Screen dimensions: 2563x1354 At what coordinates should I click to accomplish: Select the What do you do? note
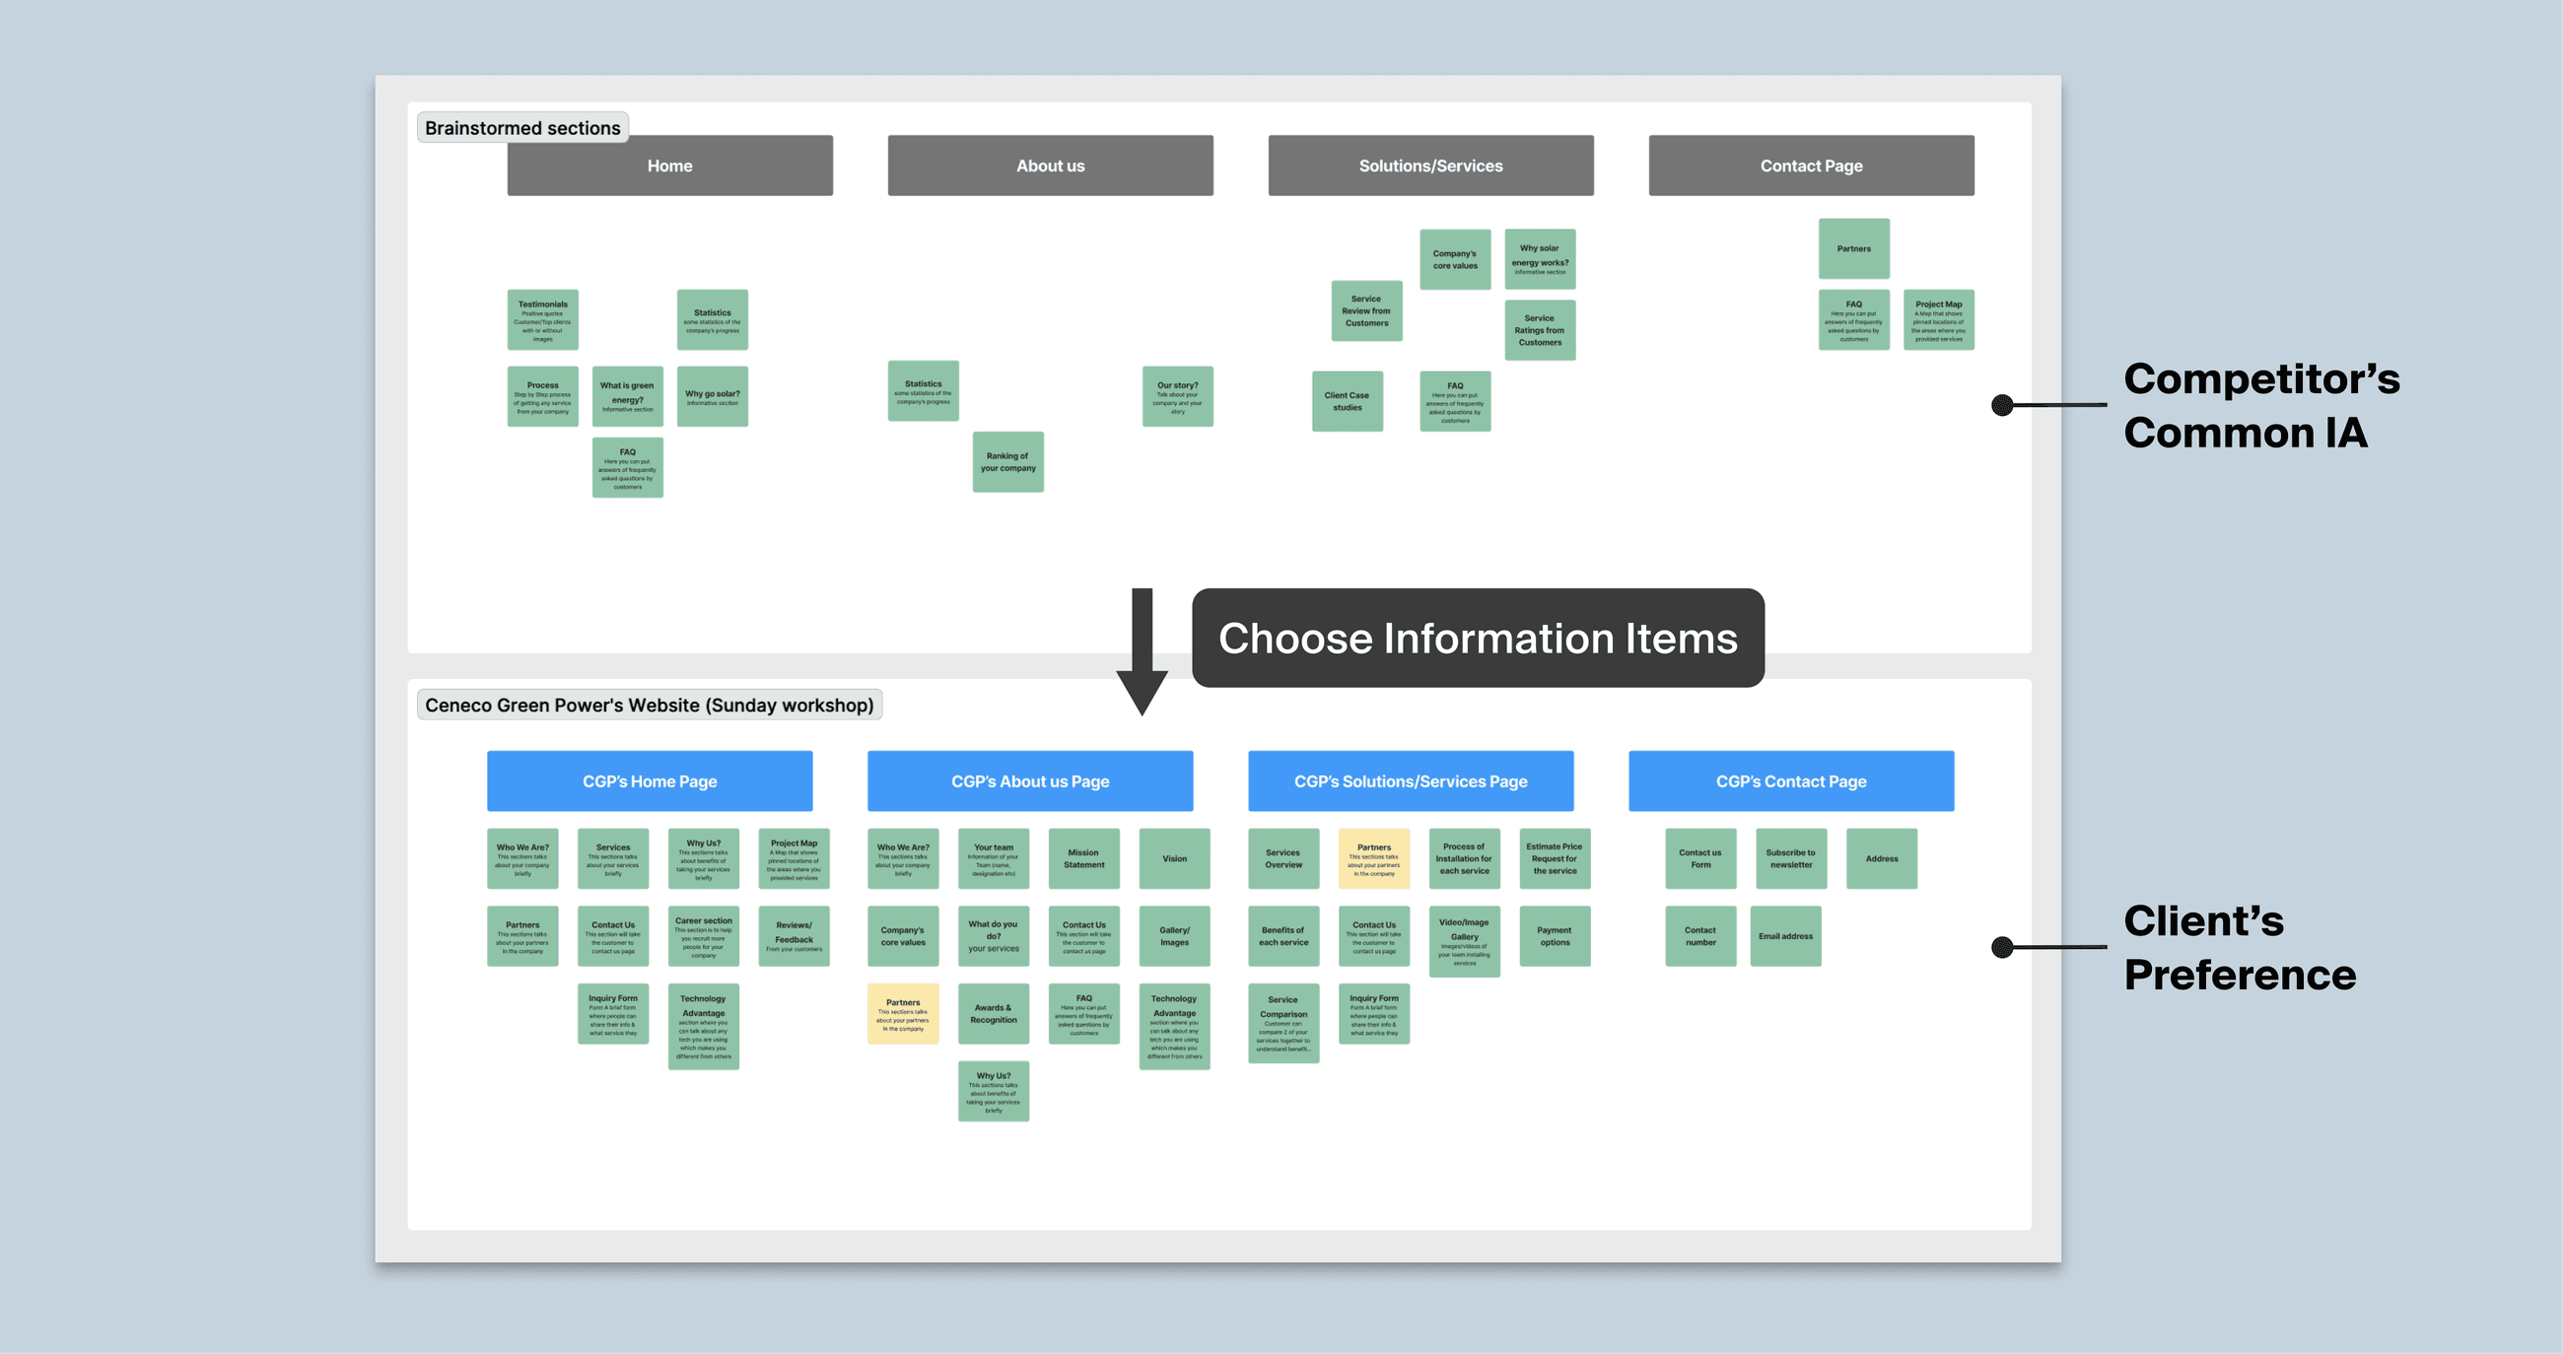[993, 936]
